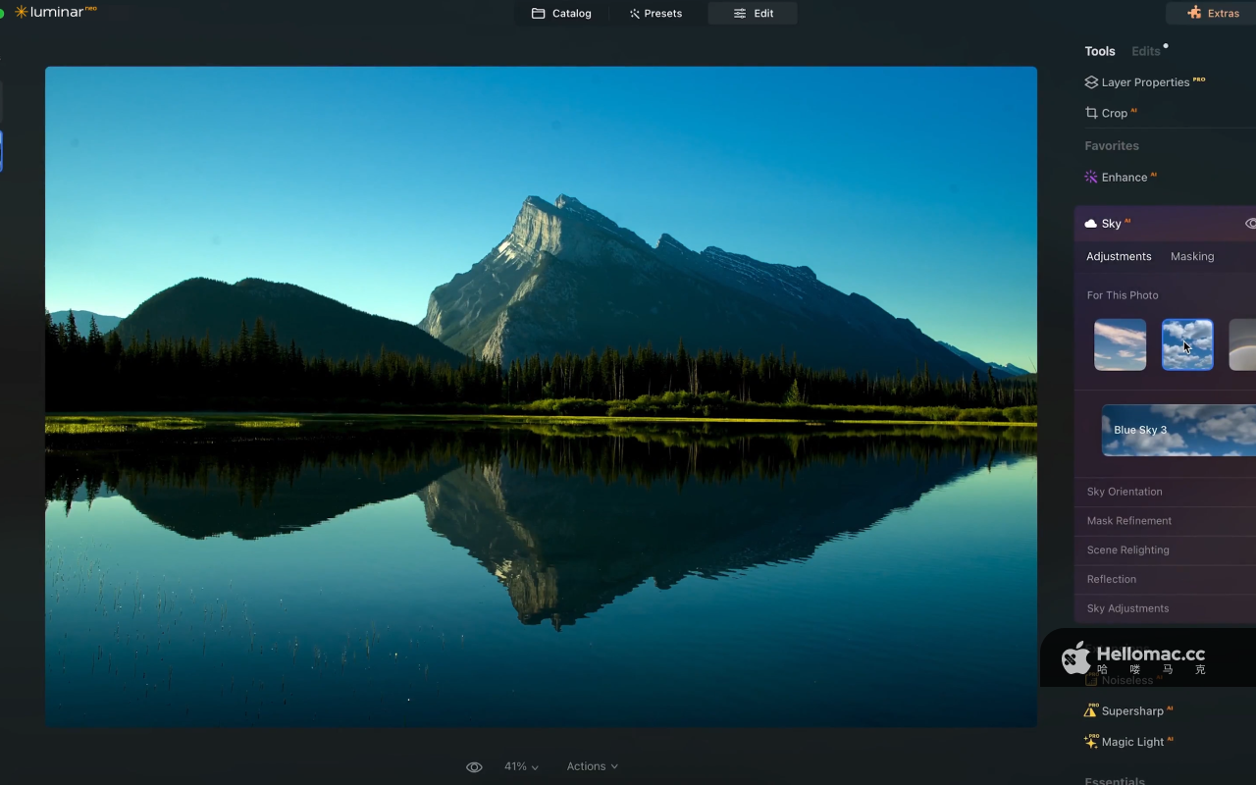Select the Adjustments sub-tab
The height and width of the screenshot is (785, 1256).
point(1119,256)
